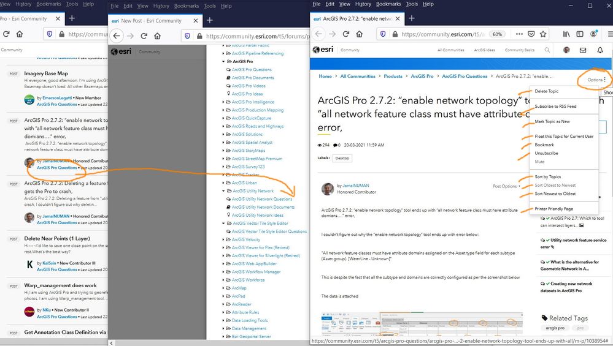Open the user profile avatar in the Esri header
The height and width of the screenshot is (346, 613).
coord(566,50)
